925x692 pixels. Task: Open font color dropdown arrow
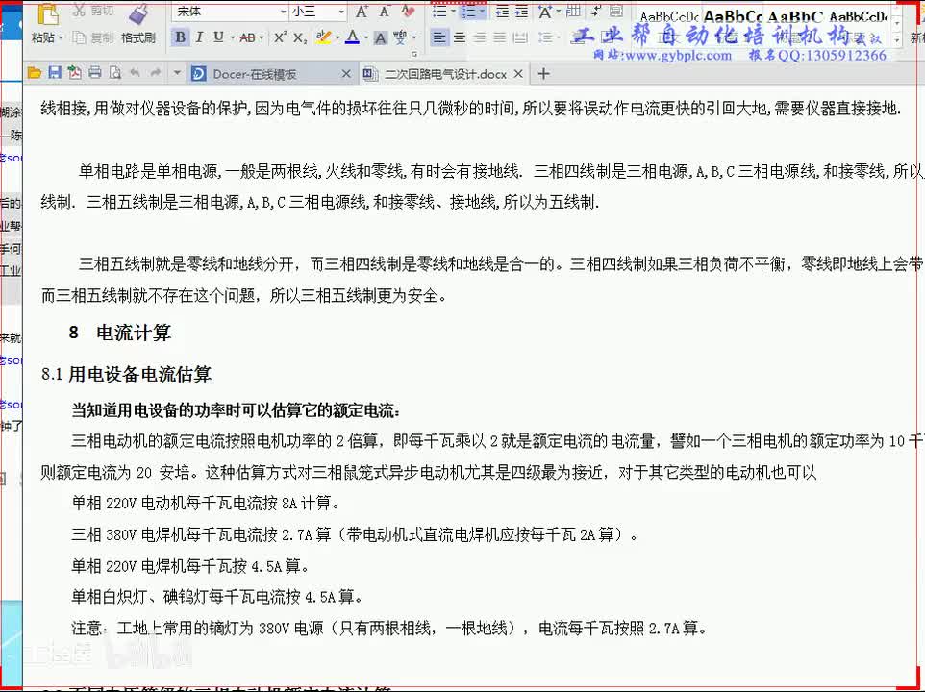(365, 37)
